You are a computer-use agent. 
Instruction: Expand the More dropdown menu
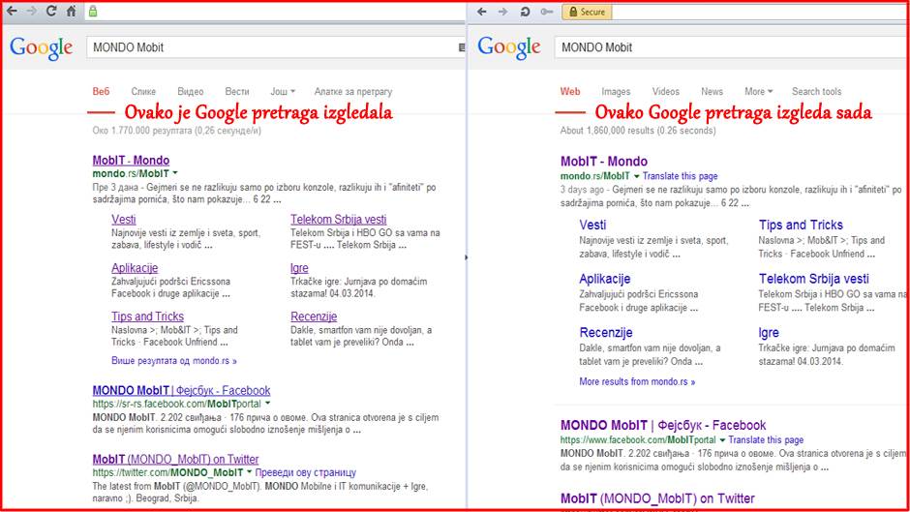click(x=759, y=91)
